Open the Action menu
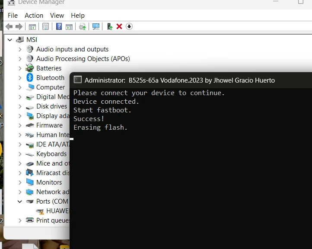The width and height of the screenshot is (312, 249). (x=34, y=16)
